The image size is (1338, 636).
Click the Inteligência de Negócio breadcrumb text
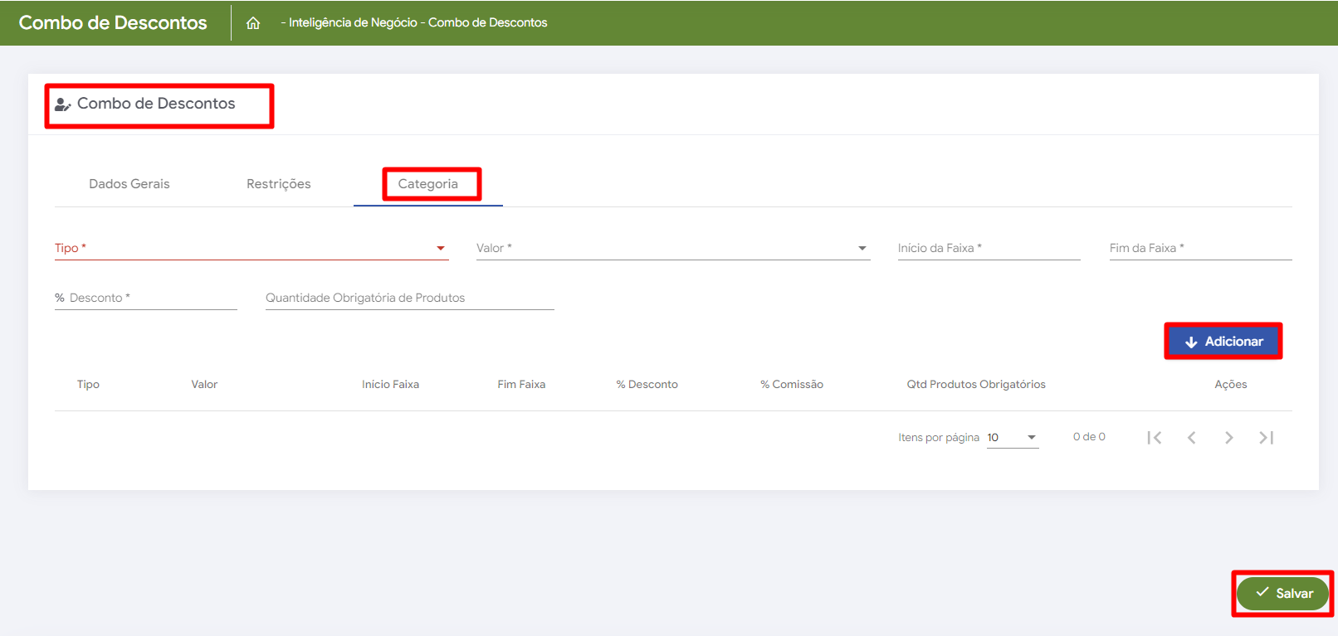(x=353, y=23)
